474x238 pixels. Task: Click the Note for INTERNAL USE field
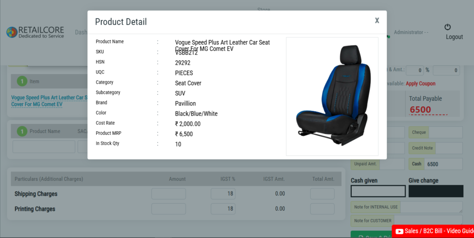(431, 207)
